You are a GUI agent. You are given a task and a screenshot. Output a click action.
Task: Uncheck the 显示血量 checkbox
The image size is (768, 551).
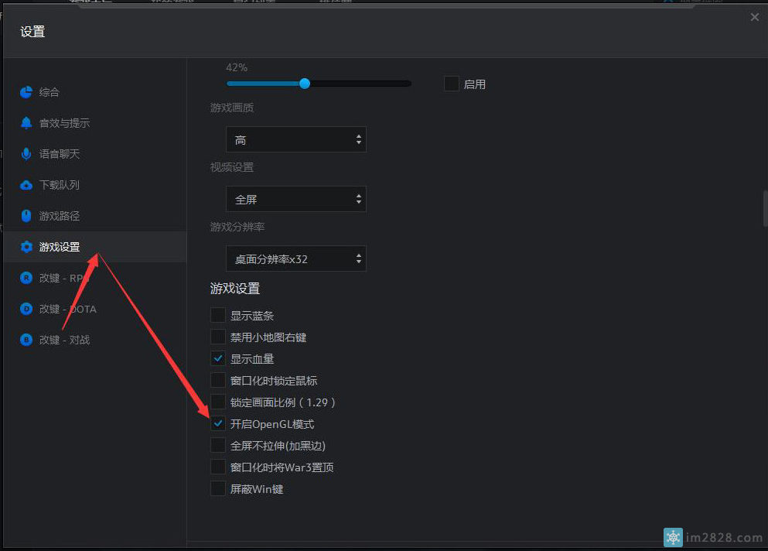click(218, 359)
